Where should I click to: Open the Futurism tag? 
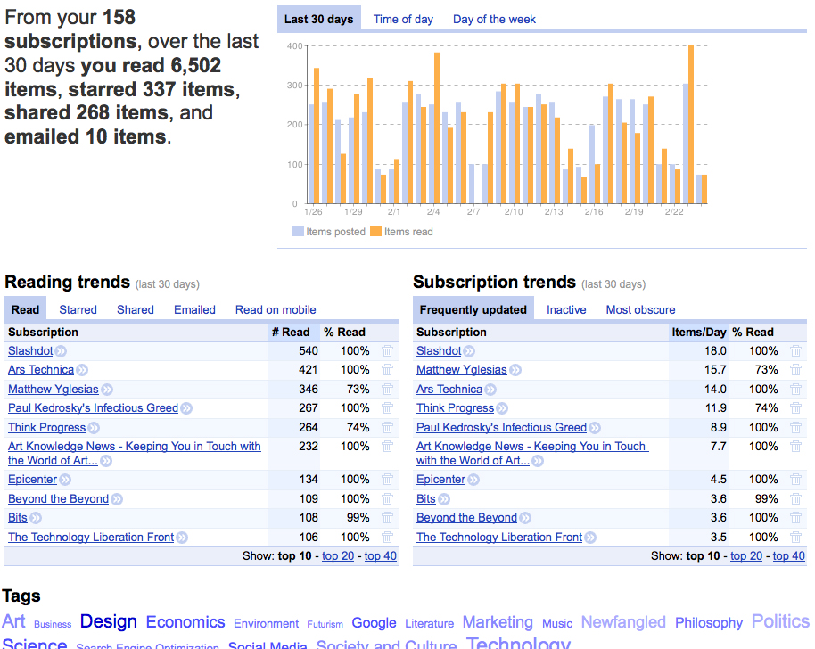click(x=325, y=625)
